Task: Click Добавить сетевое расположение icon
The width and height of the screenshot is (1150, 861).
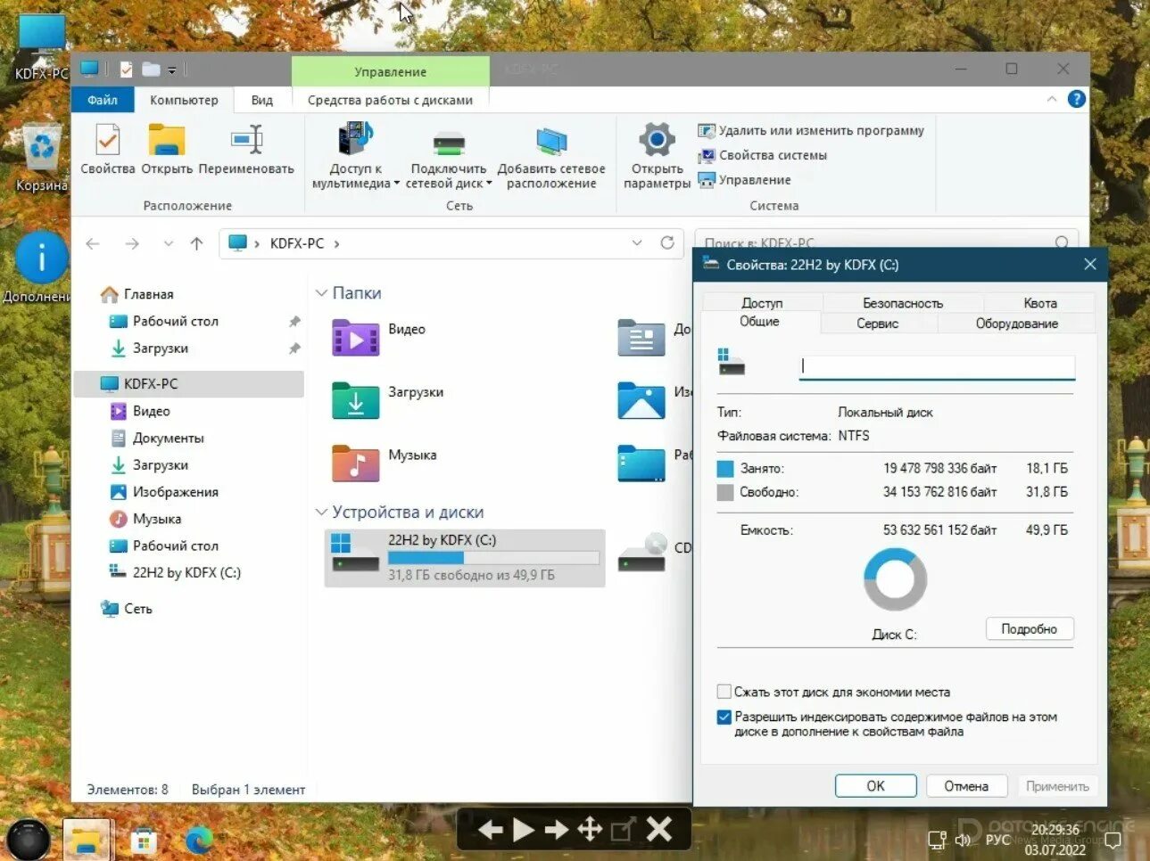Action: 551,143
